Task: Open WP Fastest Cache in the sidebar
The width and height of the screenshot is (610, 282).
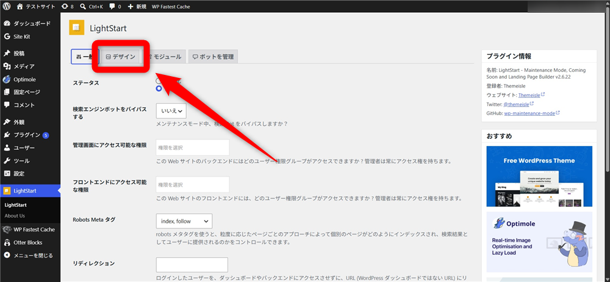Action: (x=30, y=230)
